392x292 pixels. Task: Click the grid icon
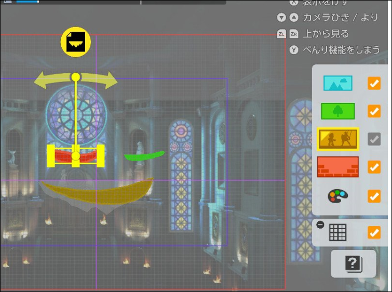coord(338,232)
